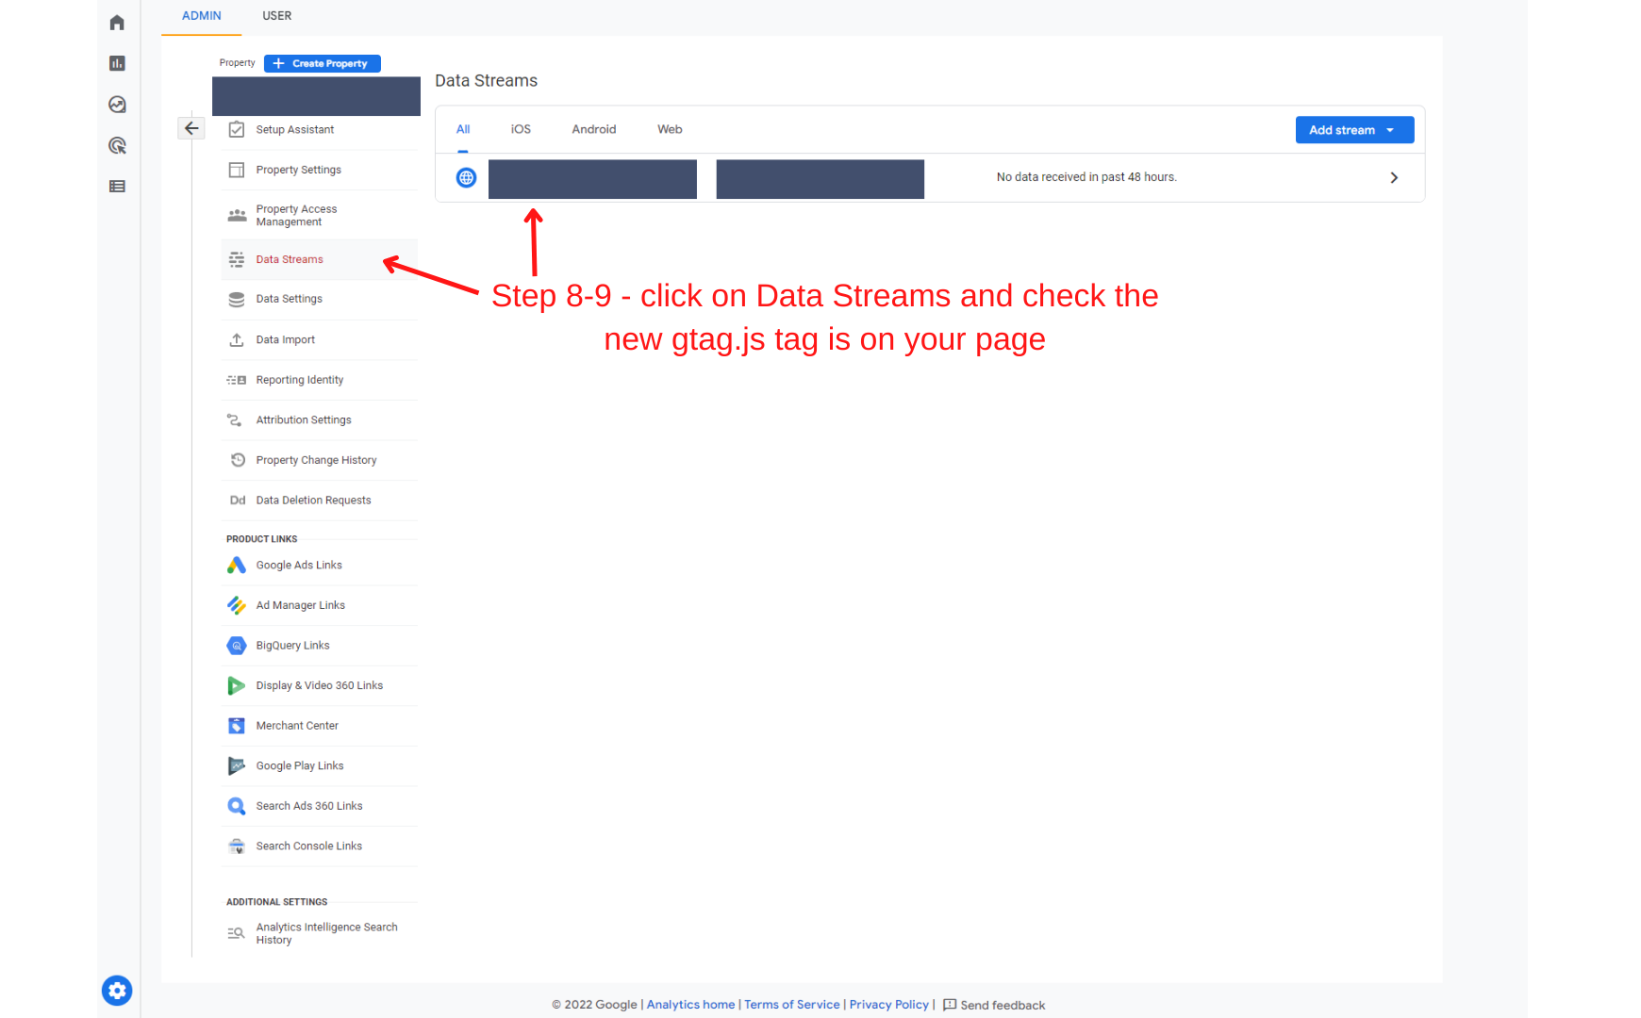Select Setup Assistant in property menu

[x=294, y=130]
